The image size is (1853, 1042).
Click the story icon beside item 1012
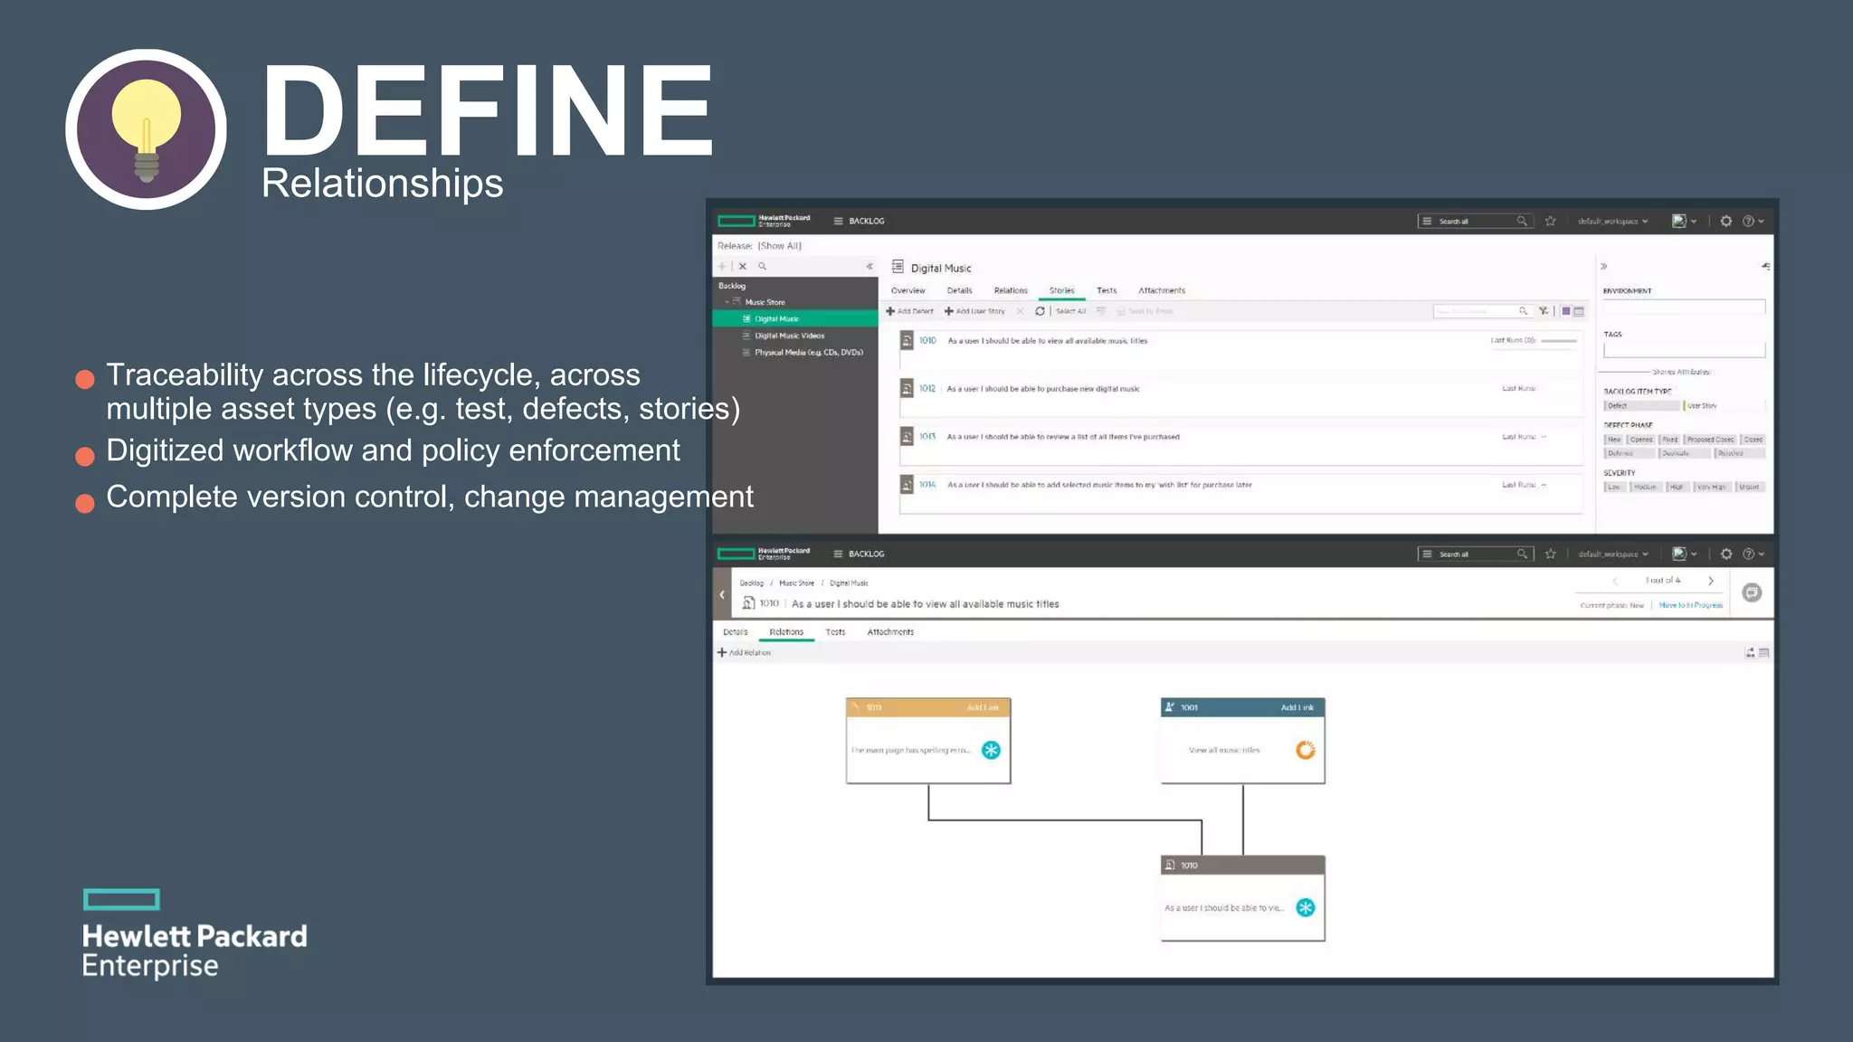(x=907, y=389)
